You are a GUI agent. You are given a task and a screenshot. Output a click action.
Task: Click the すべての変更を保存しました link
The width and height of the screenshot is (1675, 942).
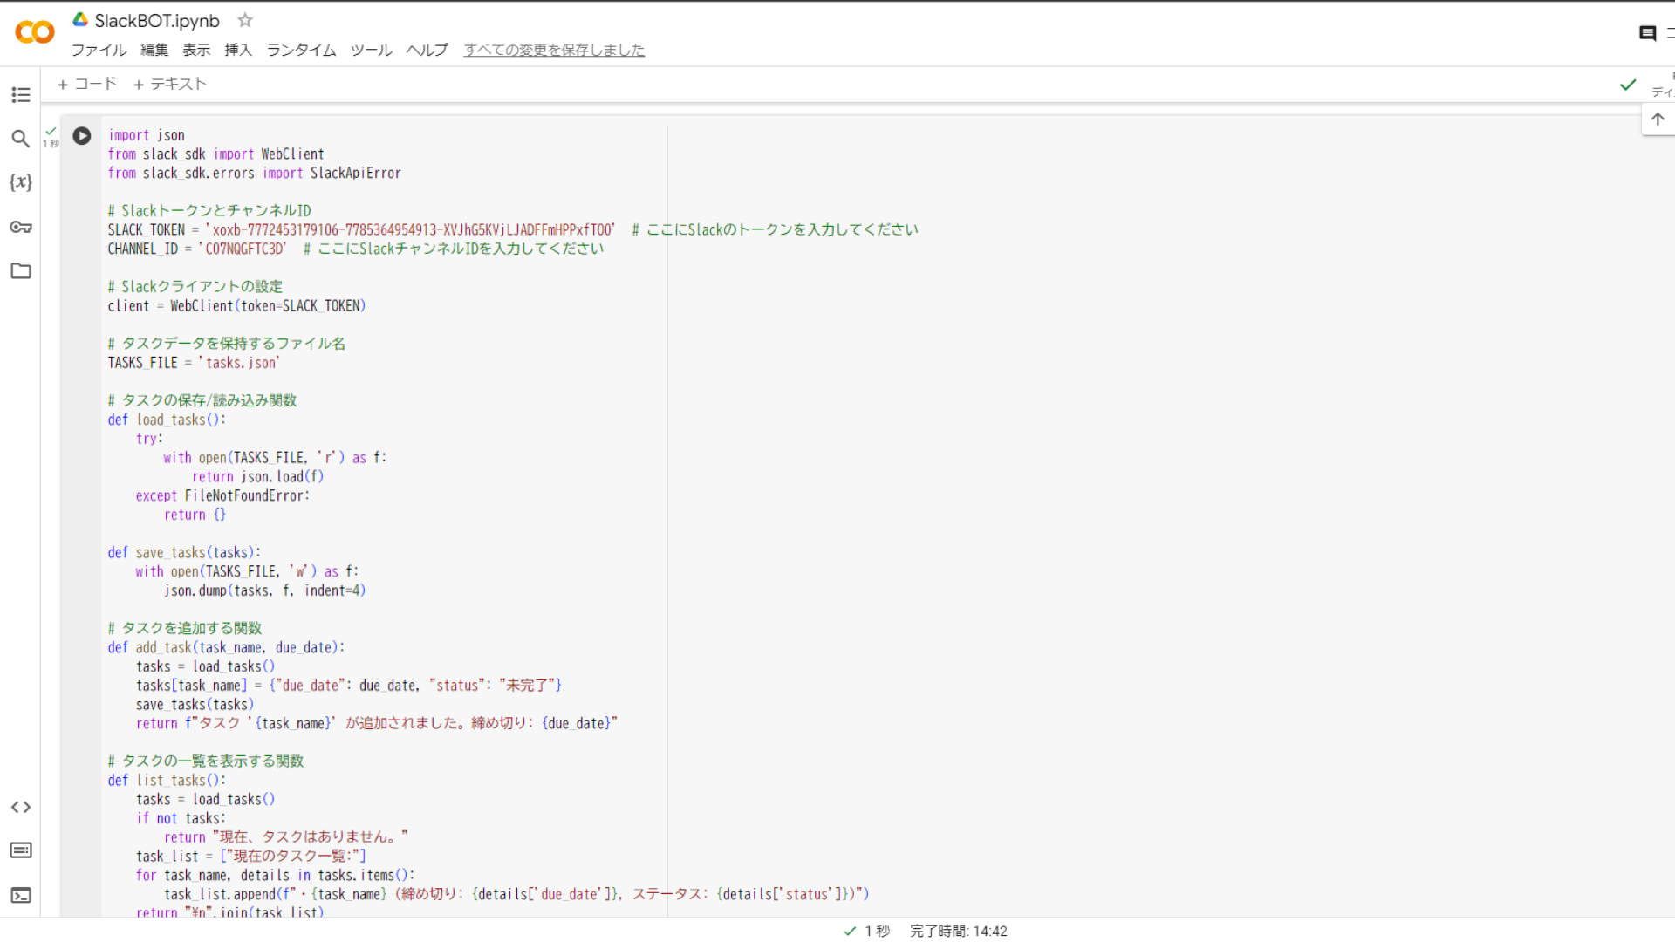click(x=554, y=50)
